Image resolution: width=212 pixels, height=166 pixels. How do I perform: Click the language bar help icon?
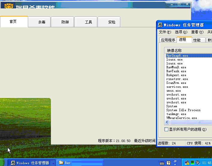click(x=169, y=163)
